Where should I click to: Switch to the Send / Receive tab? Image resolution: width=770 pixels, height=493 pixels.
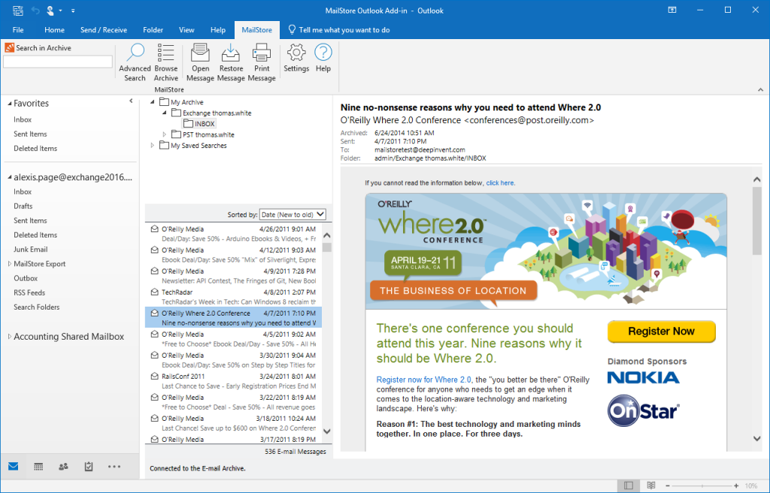tap(104, 30)
